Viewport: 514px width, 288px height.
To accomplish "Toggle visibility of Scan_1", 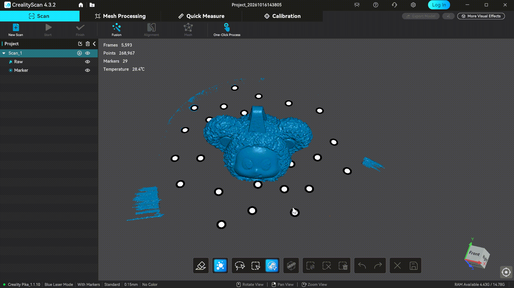I will 88,53.
